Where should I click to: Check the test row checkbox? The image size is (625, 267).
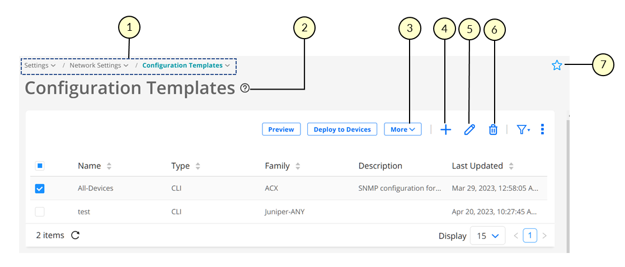click(x=40, y=212)
